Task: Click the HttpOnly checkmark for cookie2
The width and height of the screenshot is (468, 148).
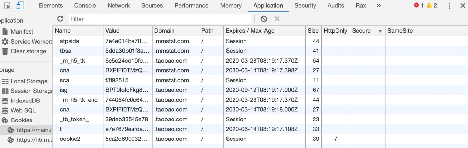Action: 336,139
